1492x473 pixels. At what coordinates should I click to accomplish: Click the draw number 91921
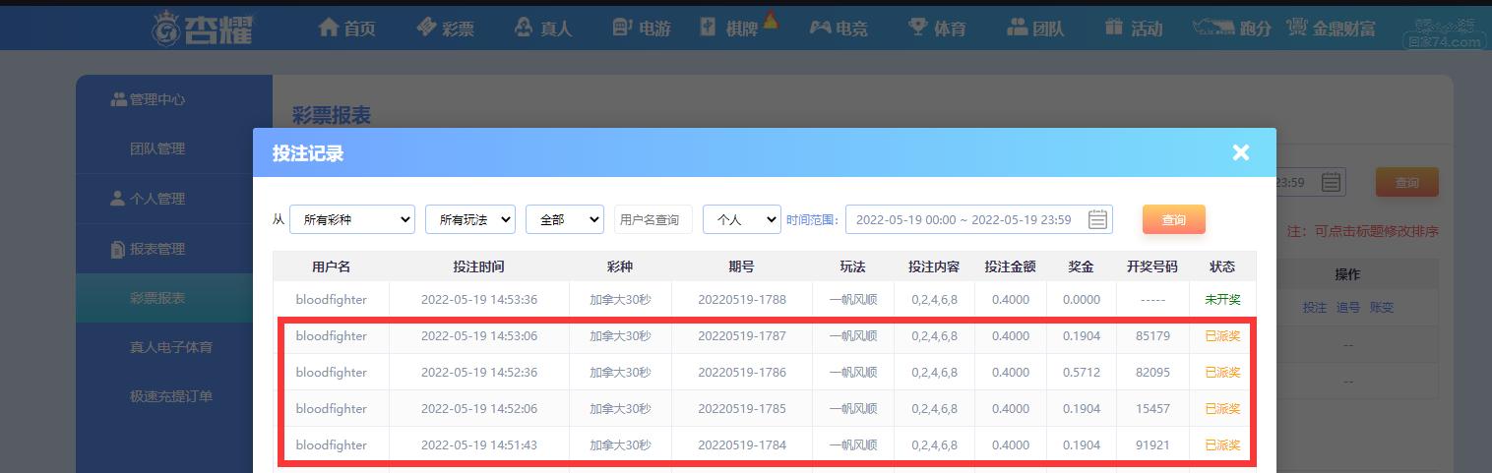[1152, 444]
